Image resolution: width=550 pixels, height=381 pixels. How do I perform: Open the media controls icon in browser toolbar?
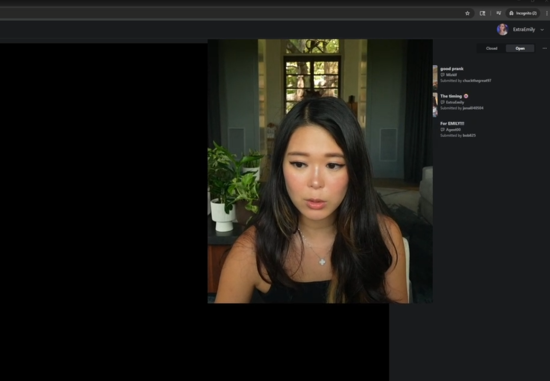click(x=499, y=13)
